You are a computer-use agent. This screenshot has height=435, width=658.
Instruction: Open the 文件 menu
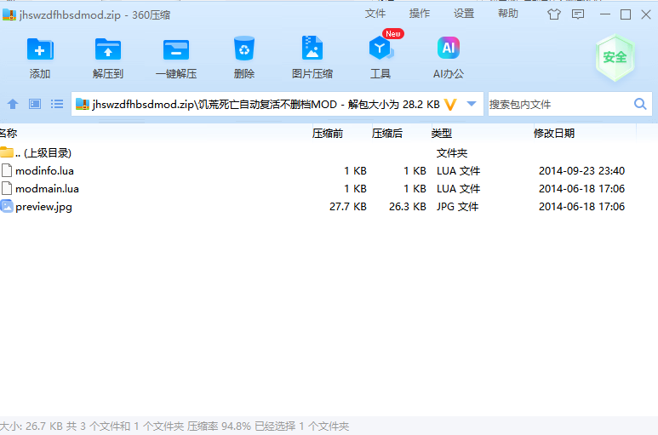pos(375,14)
